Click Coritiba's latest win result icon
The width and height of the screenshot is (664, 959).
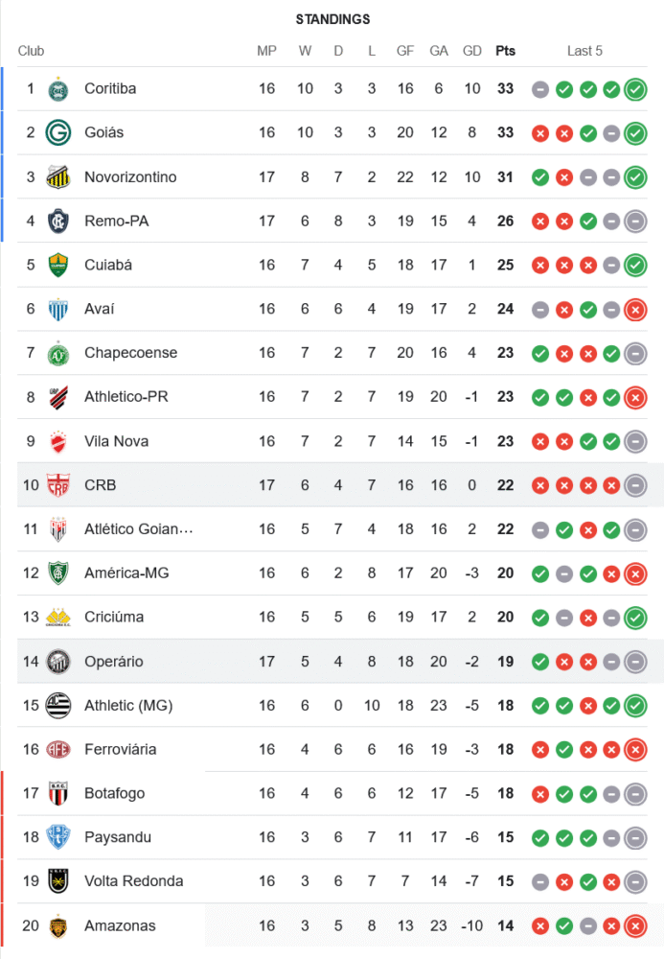(x=634, y=90)
